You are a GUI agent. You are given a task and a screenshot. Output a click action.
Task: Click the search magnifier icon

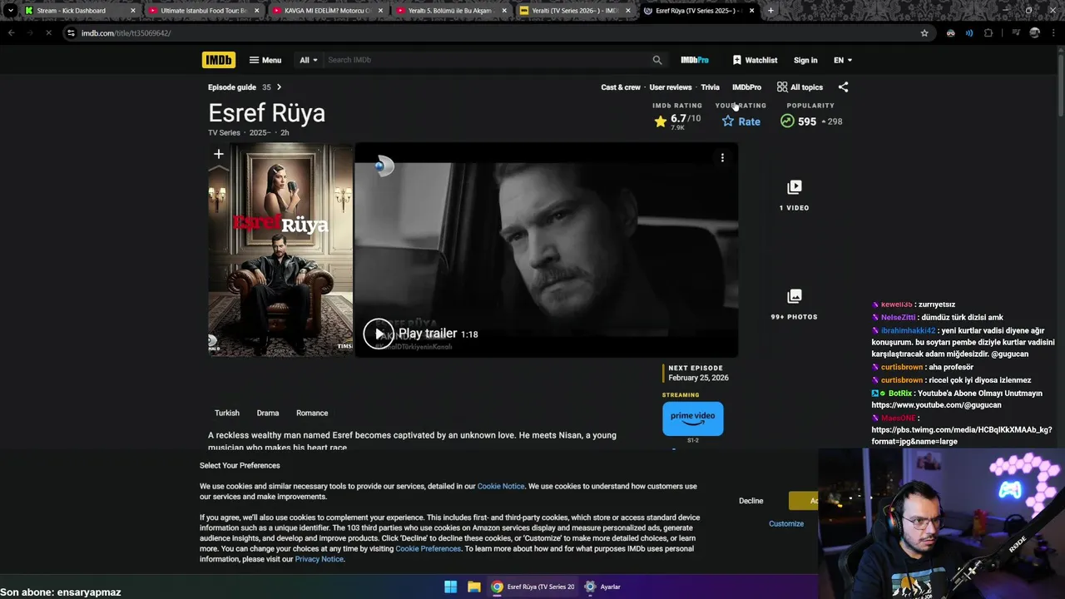pyautogui.click(x=657, y=60)
